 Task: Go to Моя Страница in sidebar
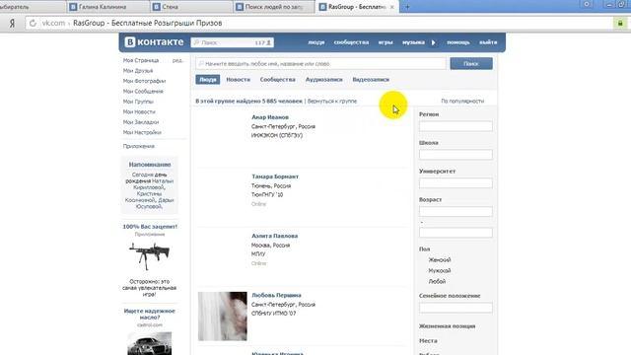click(x=141, y=60)
